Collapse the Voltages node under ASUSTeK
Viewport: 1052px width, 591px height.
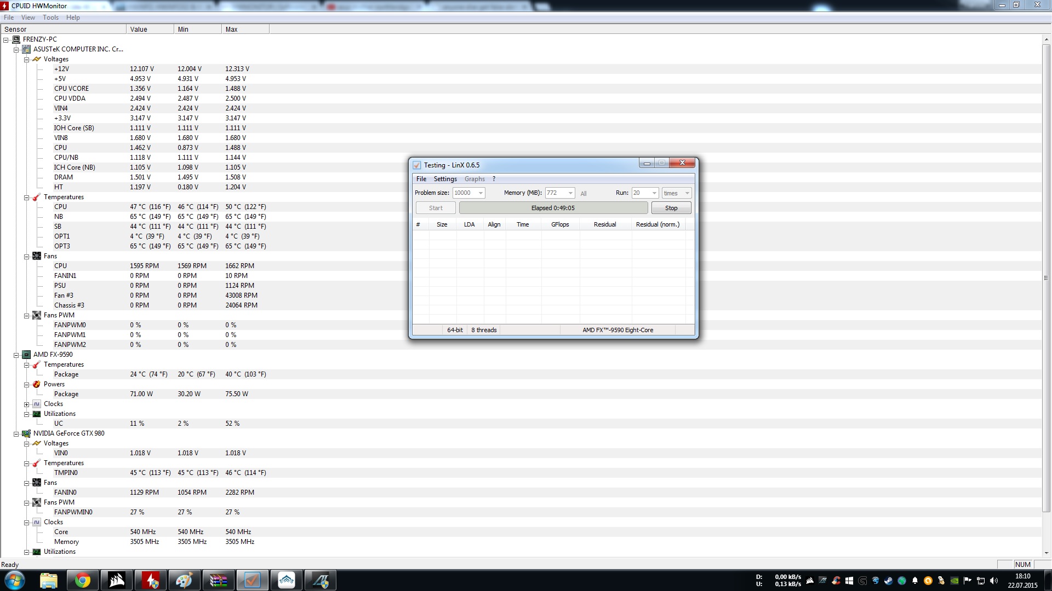pos(26,59)
